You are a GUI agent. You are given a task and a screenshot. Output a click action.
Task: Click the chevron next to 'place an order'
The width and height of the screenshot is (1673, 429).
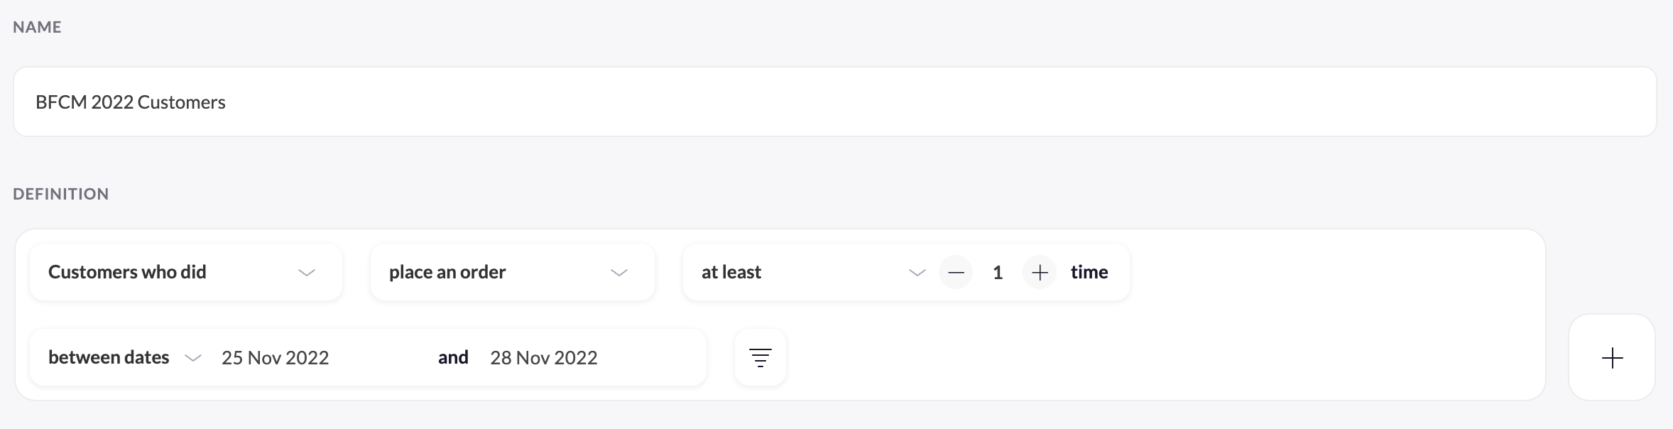coord(619,273)
